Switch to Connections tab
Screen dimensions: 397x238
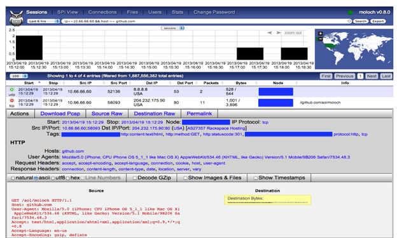tap(102, 12)
